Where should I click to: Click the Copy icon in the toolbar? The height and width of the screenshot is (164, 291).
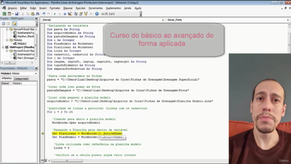(28, 14)
